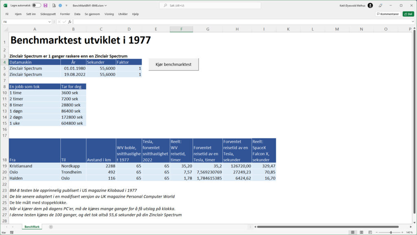
Task: Open the Fil menu
Action: pyautogui.click(x=7, y=14)
